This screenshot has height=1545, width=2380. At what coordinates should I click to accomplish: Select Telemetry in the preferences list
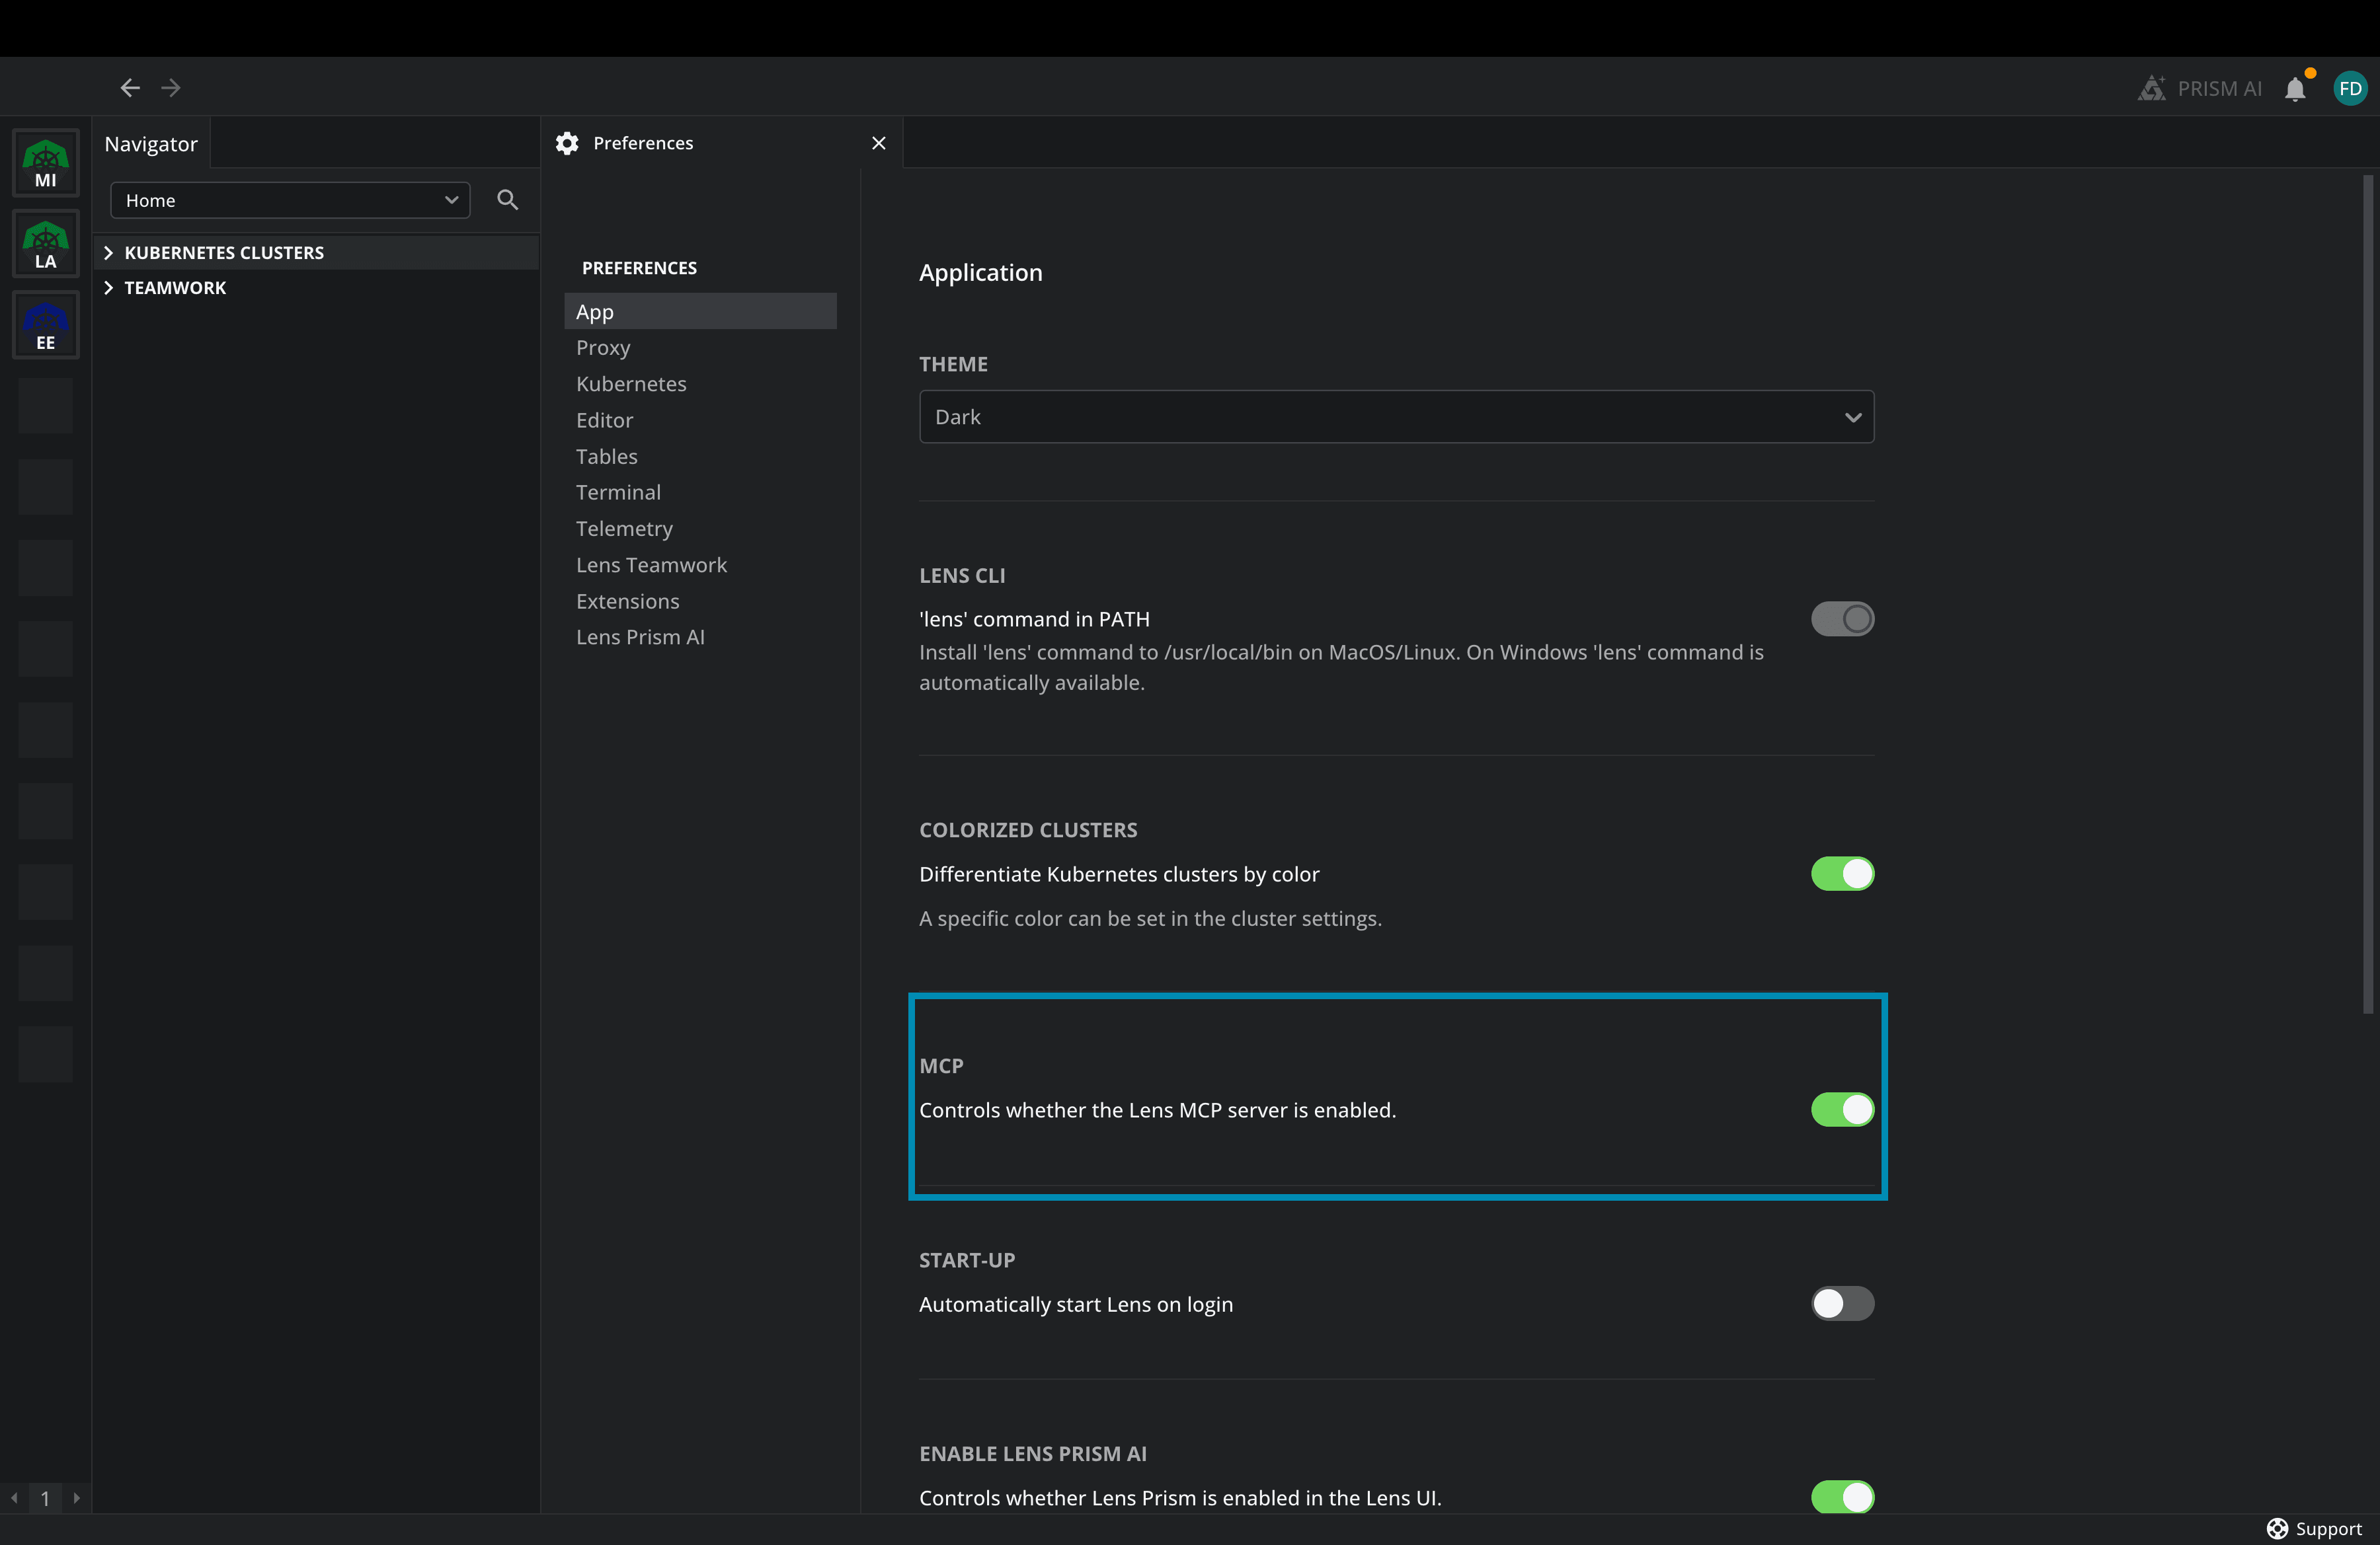point(624,527)
